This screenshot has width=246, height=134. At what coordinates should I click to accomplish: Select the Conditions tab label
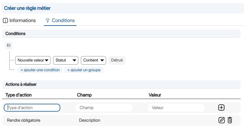63,20
